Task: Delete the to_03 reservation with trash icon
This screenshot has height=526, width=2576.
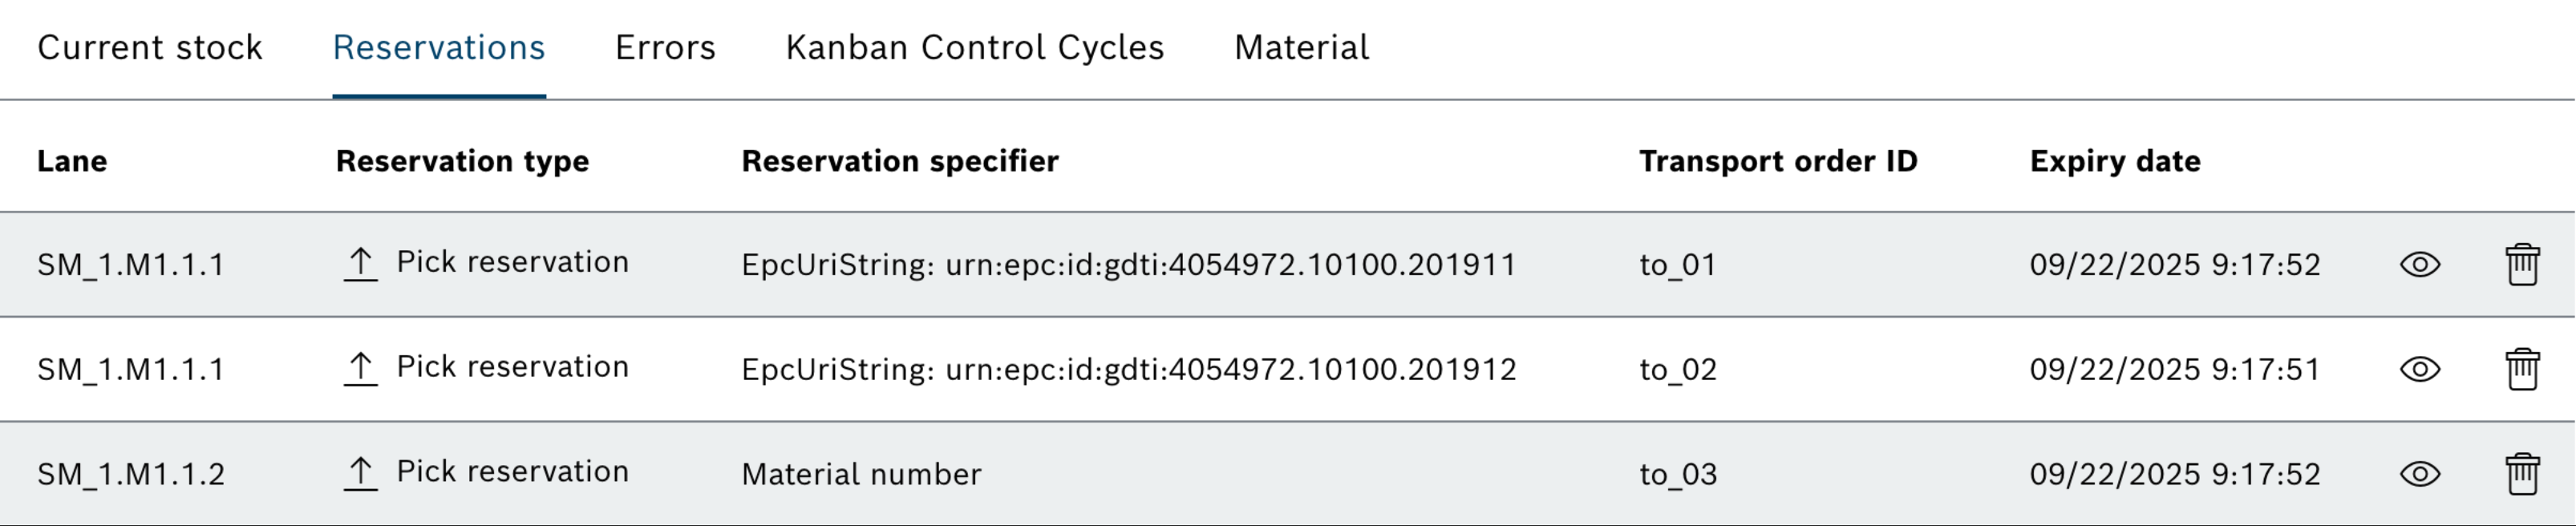Action: pos(2522,474)
